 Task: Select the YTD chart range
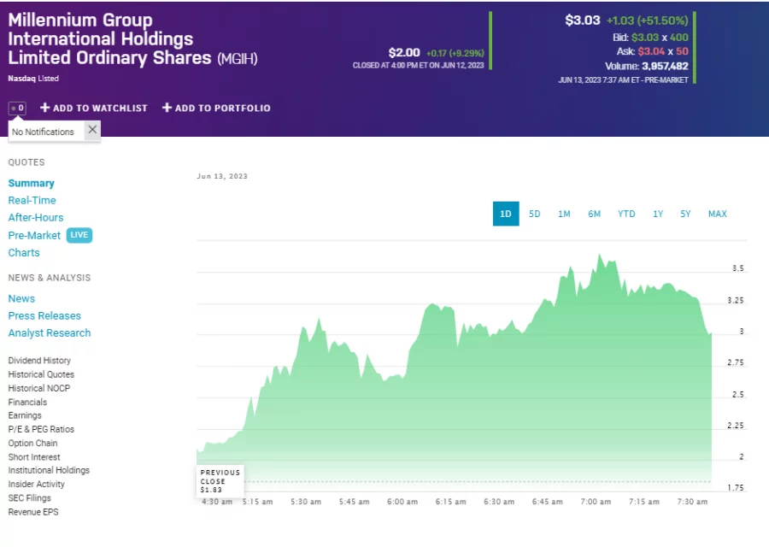point(625,214)
